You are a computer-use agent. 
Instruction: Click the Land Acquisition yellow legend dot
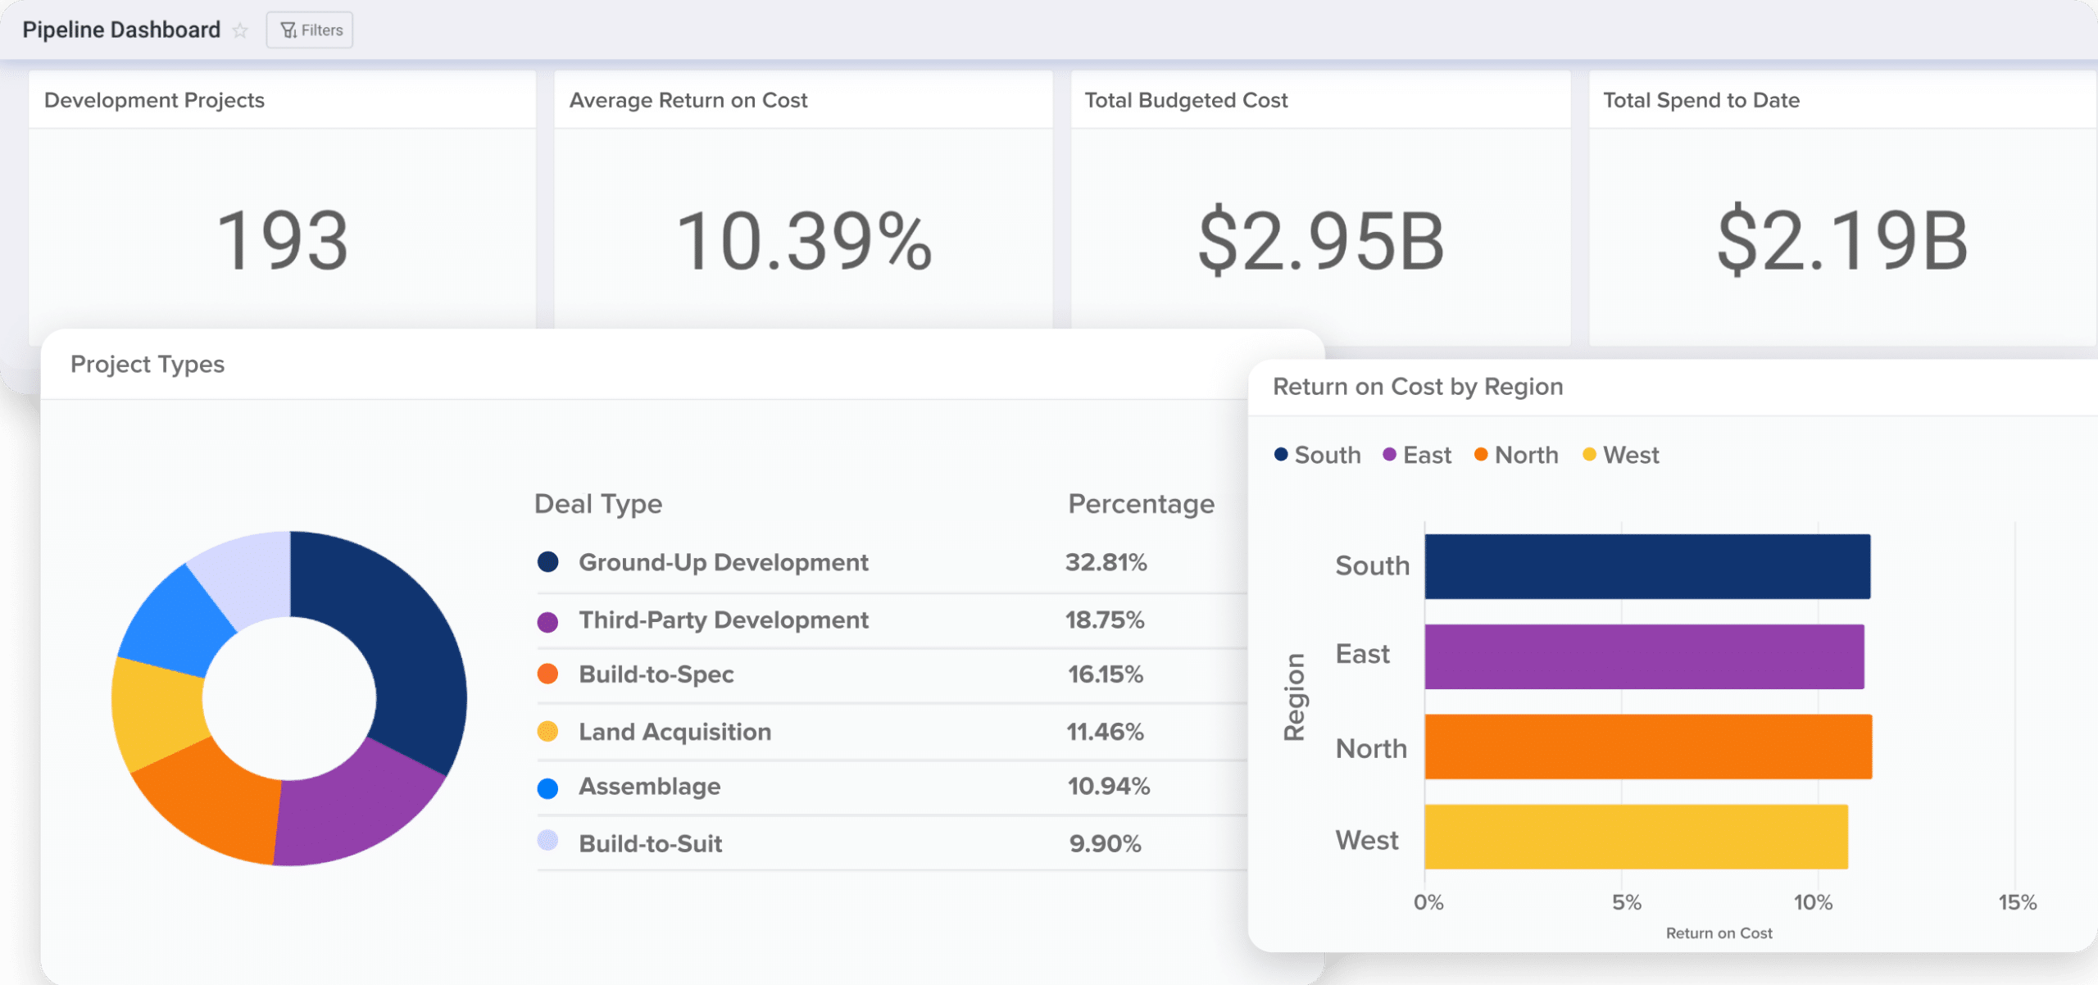point(547,731)
